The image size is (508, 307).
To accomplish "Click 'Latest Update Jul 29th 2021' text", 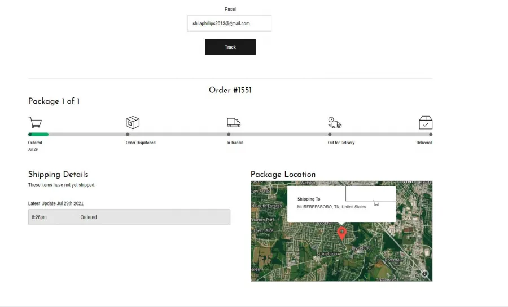I will (x=56, y=203).
